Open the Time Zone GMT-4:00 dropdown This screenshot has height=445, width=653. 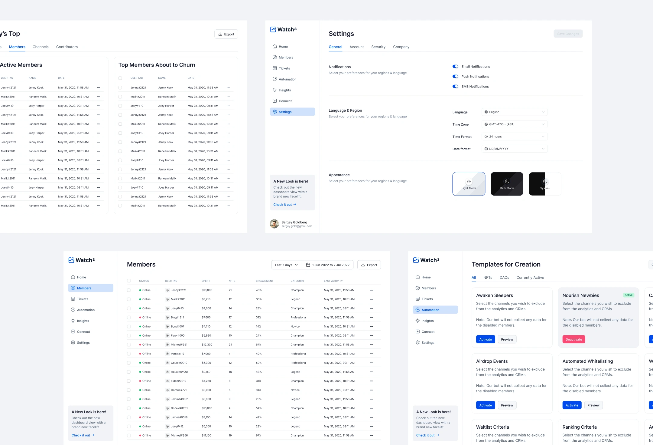click(x=514, y=124)
